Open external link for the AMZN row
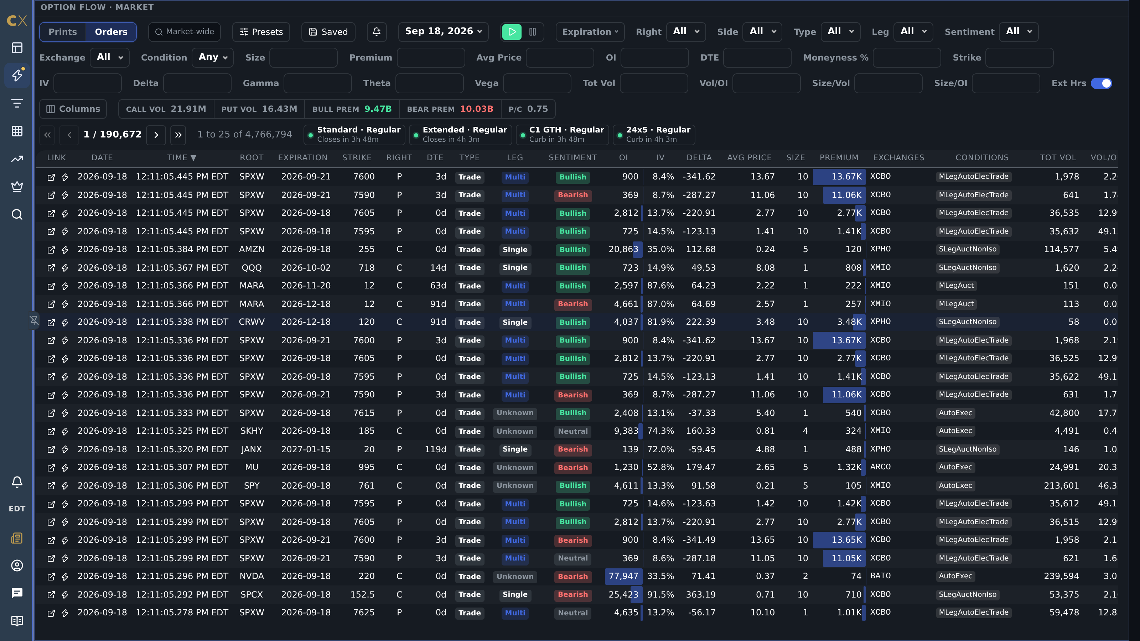Viewport: 1140px width, 641px height. [51, 250]
